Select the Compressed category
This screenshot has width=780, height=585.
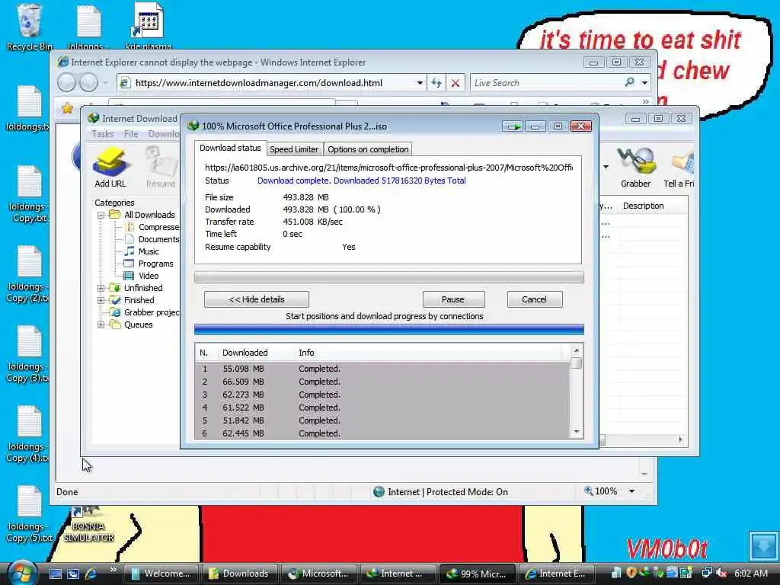(152, 227)
